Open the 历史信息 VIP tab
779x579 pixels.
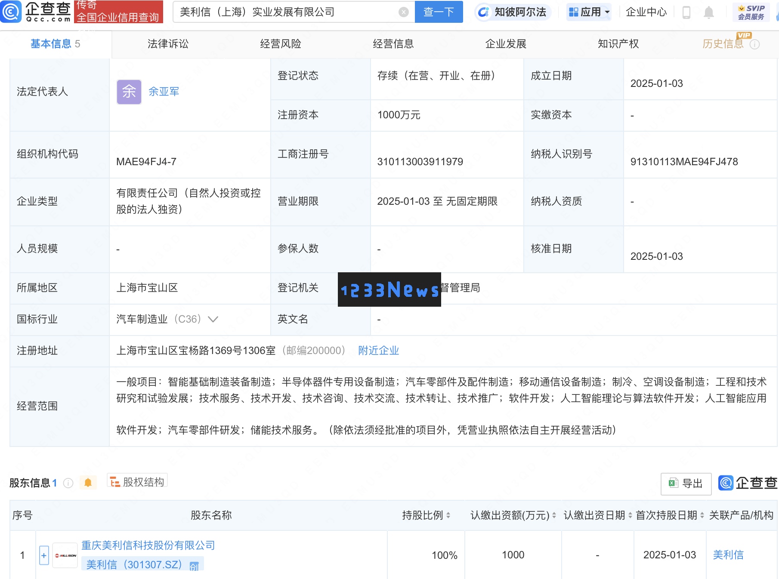coord(723,44)
